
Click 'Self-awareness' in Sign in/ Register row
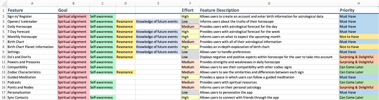click(x=102, y=17)
